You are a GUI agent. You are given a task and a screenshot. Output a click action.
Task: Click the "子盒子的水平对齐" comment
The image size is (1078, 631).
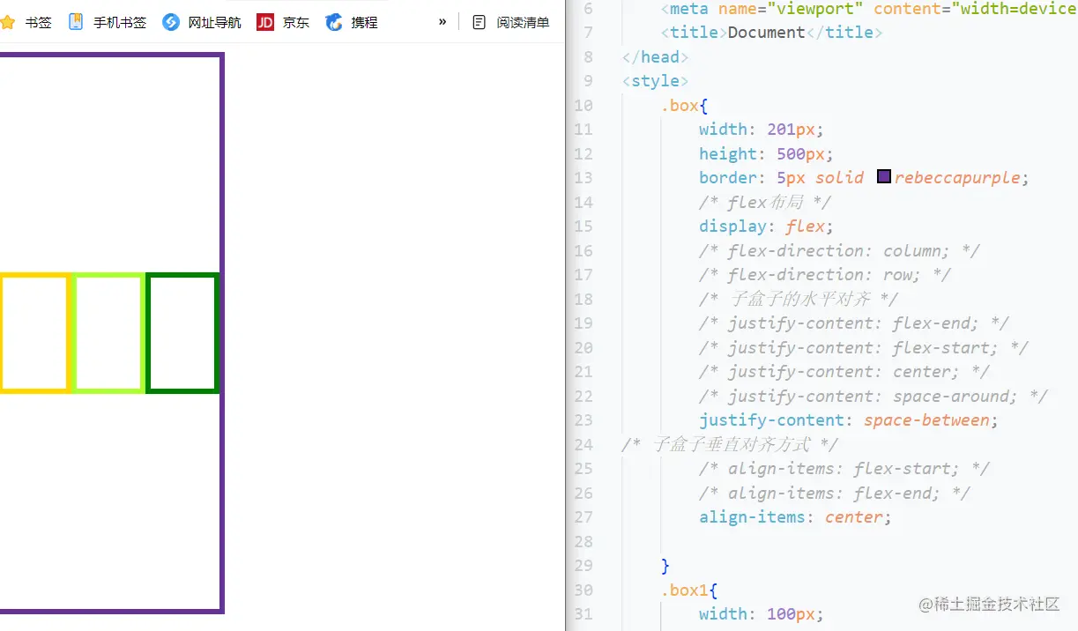(x=799, y=299)
